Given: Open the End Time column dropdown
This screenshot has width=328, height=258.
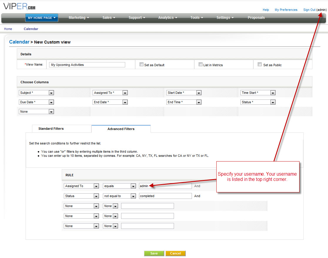Looking at the screenshot, I should pos(184,102).
